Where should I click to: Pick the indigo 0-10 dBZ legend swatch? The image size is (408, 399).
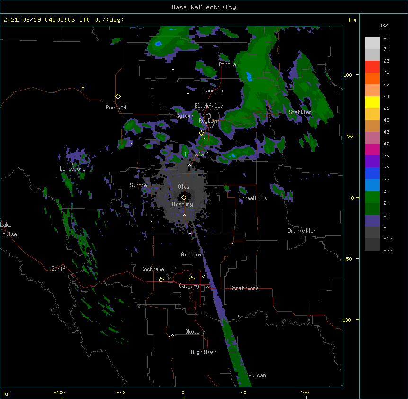click(x=372, y=221)
